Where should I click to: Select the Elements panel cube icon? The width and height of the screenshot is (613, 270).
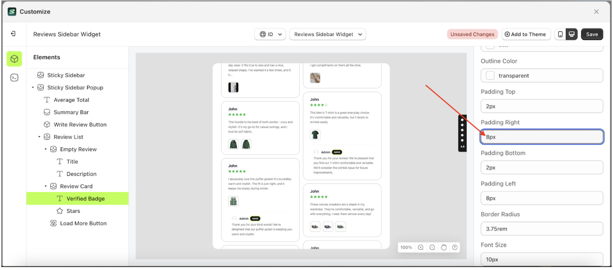pyautogui.click(x=14, y=59)
